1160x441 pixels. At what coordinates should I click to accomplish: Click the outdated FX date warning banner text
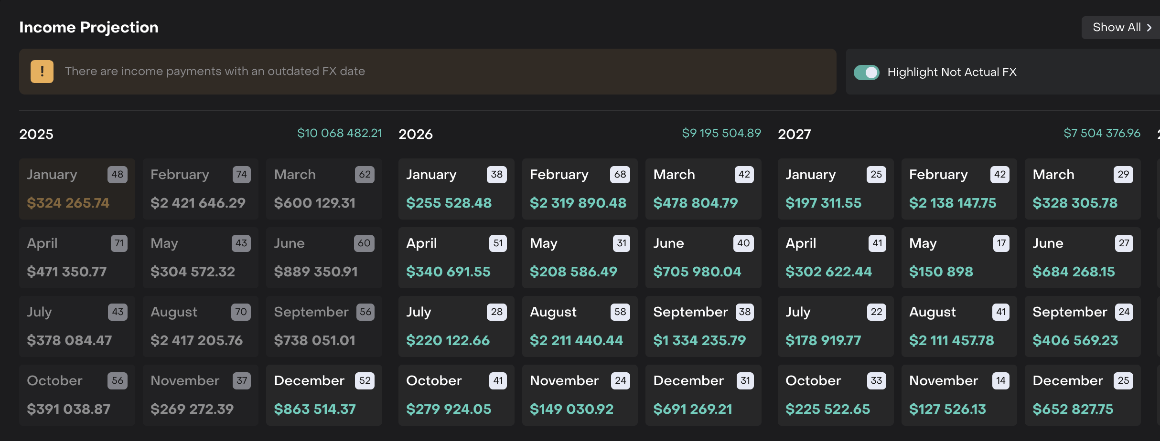pyautogui.click(x=215, y=71)
